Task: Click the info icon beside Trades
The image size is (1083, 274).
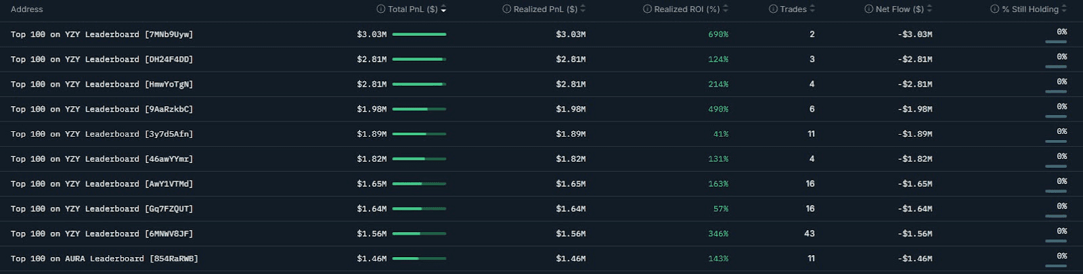Action: [773, 9]
